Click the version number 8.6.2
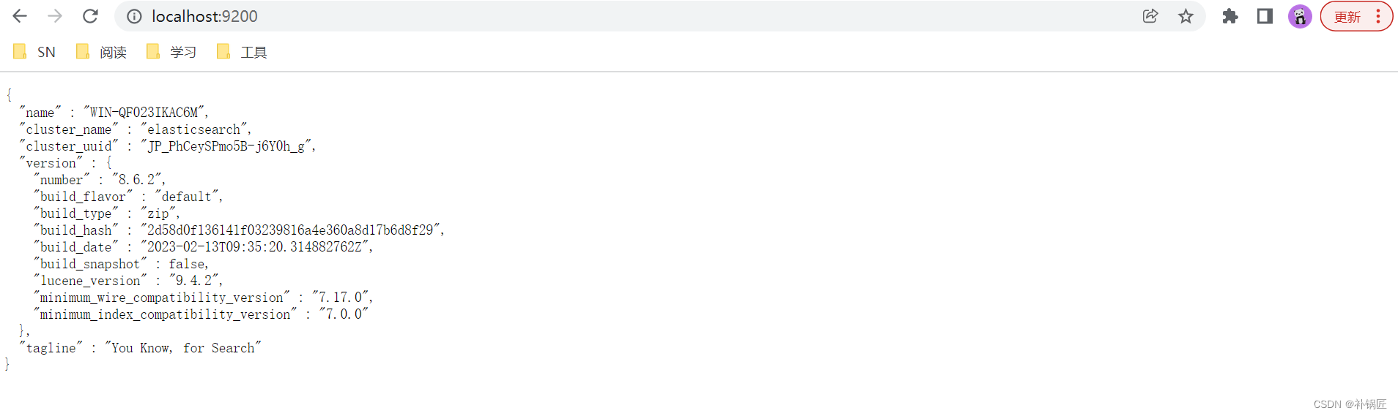Viewport: 1398px width, 416px height. [136, 180]
